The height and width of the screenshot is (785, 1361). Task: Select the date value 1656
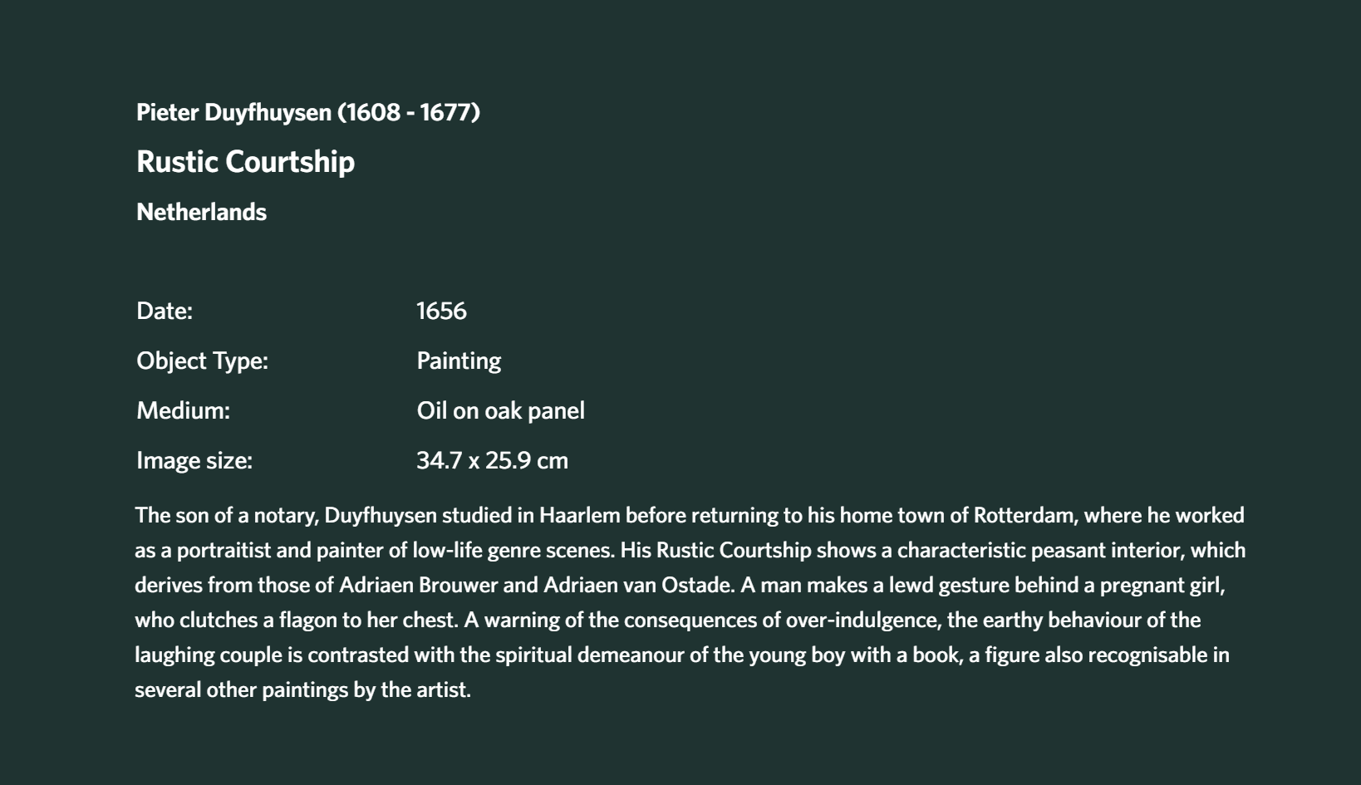(441, 311)
